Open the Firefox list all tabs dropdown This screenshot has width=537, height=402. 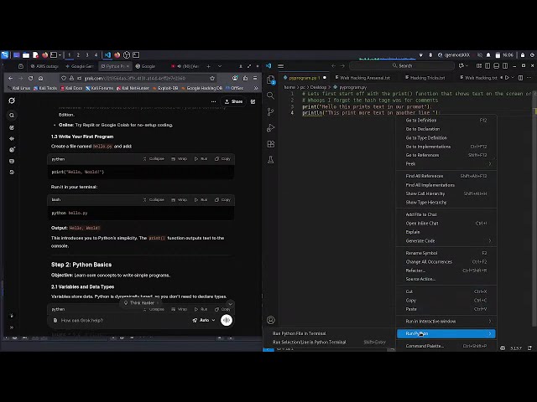(220, 66)
